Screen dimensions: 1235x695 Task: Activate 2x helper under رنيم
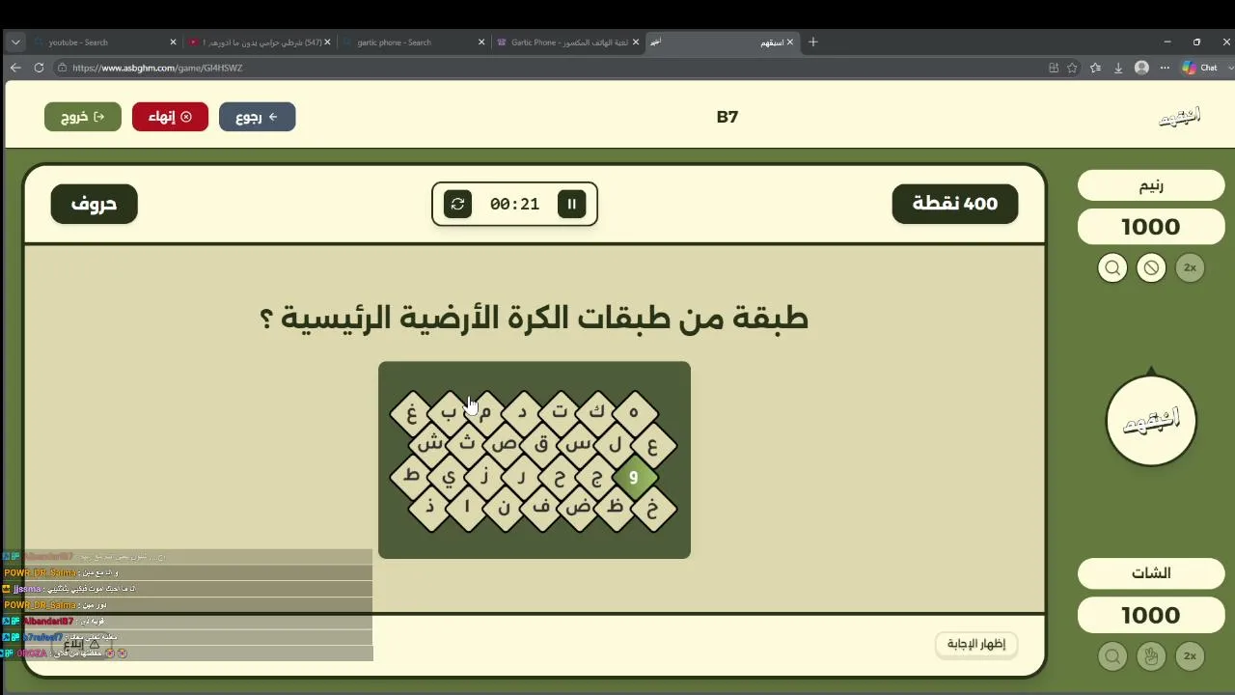[x=1190, y=267]
